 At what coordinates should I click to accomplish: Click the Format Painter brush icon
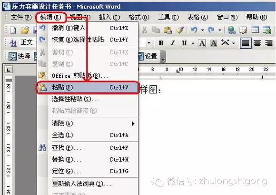179,30
